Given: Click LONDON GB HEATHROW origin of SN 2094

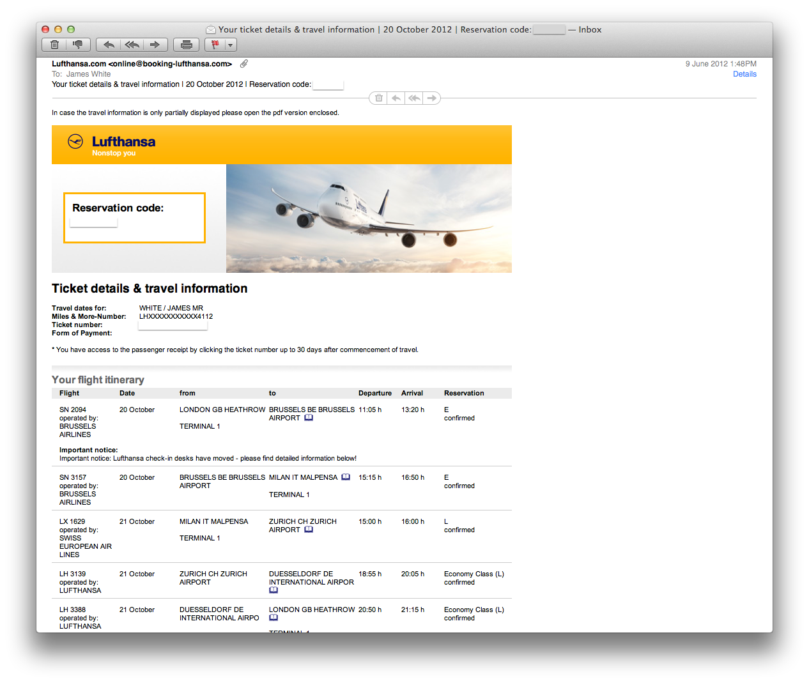Looking at the screenshot, I should click(222, 410).
